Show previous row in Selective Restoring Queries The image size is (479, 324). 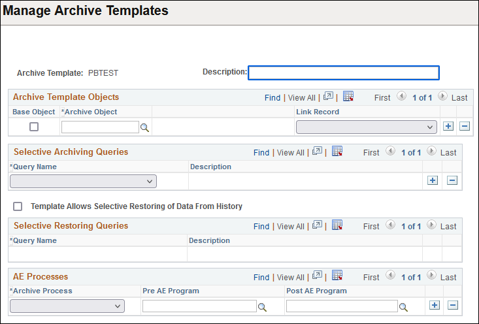point(390,225)
